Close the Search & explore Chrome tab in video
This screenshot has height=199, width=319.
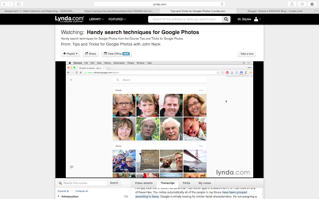tap(104, 68)
